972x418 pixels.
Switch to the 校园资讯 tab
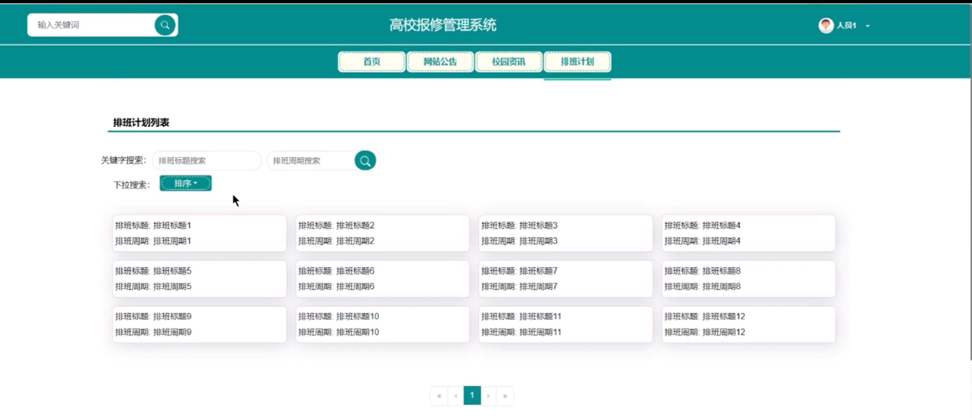point(508,62)
